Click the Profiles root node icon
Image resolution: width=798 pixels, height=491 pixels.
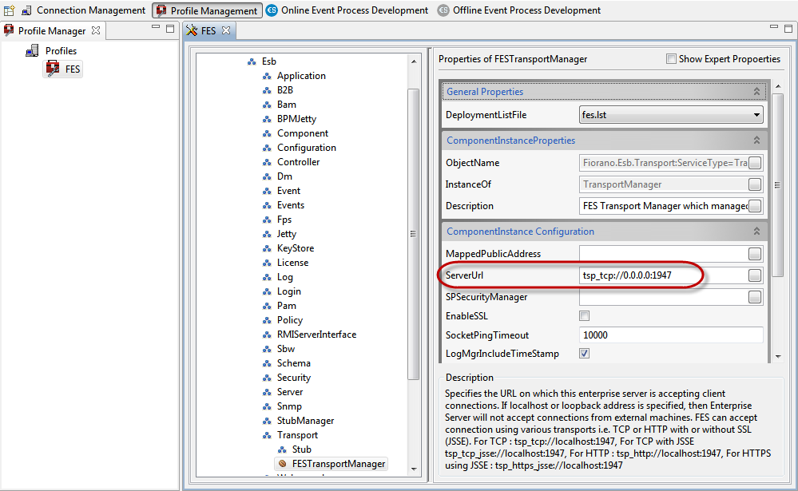pos(33,51)
